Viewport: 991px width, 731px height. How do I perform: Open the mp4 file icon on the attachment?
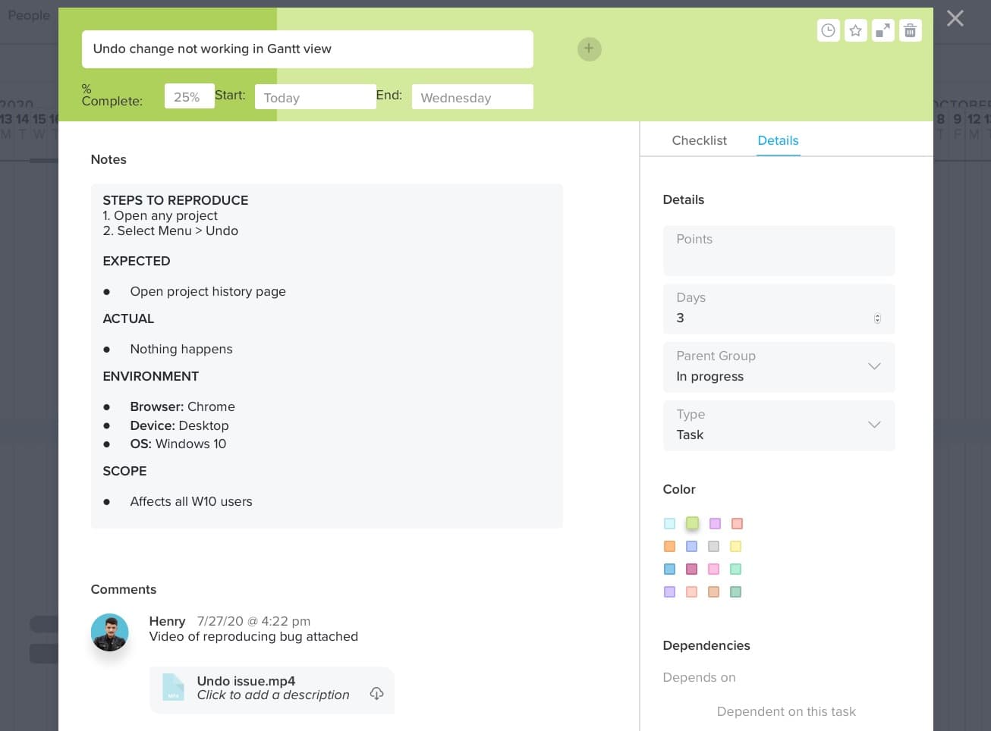point(173,688)
